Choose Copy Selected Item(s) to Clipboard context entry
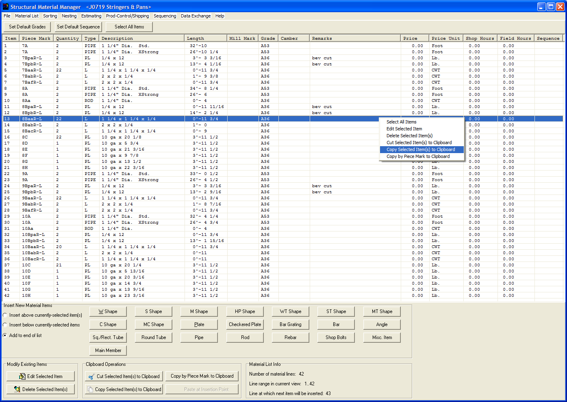 (x=421, y=149)
